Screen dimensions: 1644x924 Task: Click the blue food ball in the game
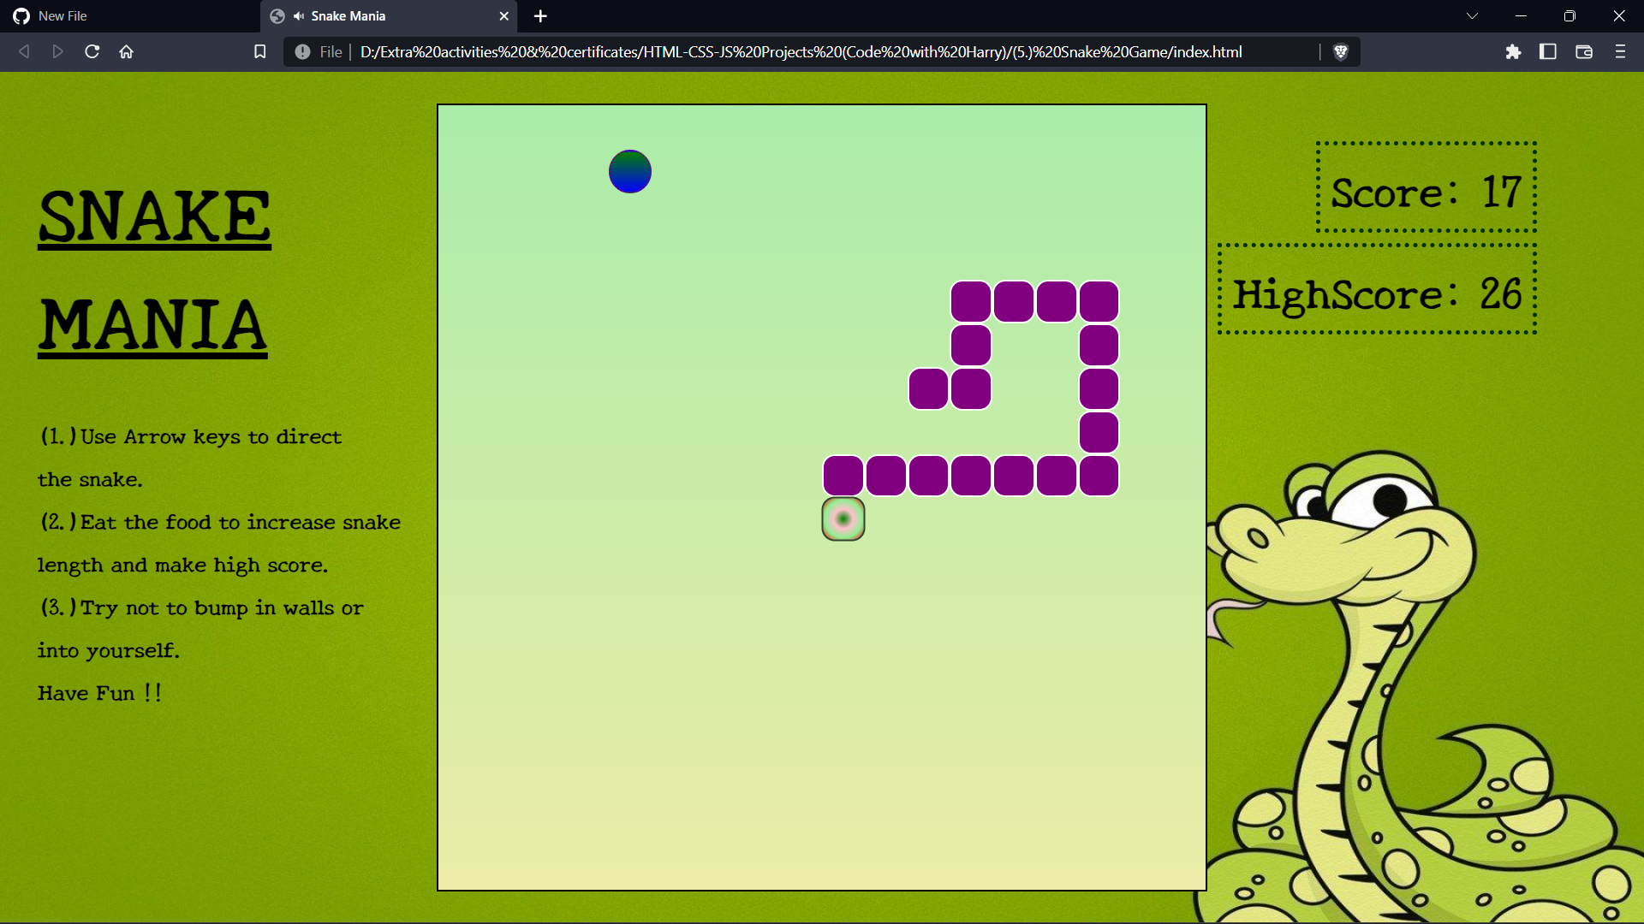[x=629, y=171]
